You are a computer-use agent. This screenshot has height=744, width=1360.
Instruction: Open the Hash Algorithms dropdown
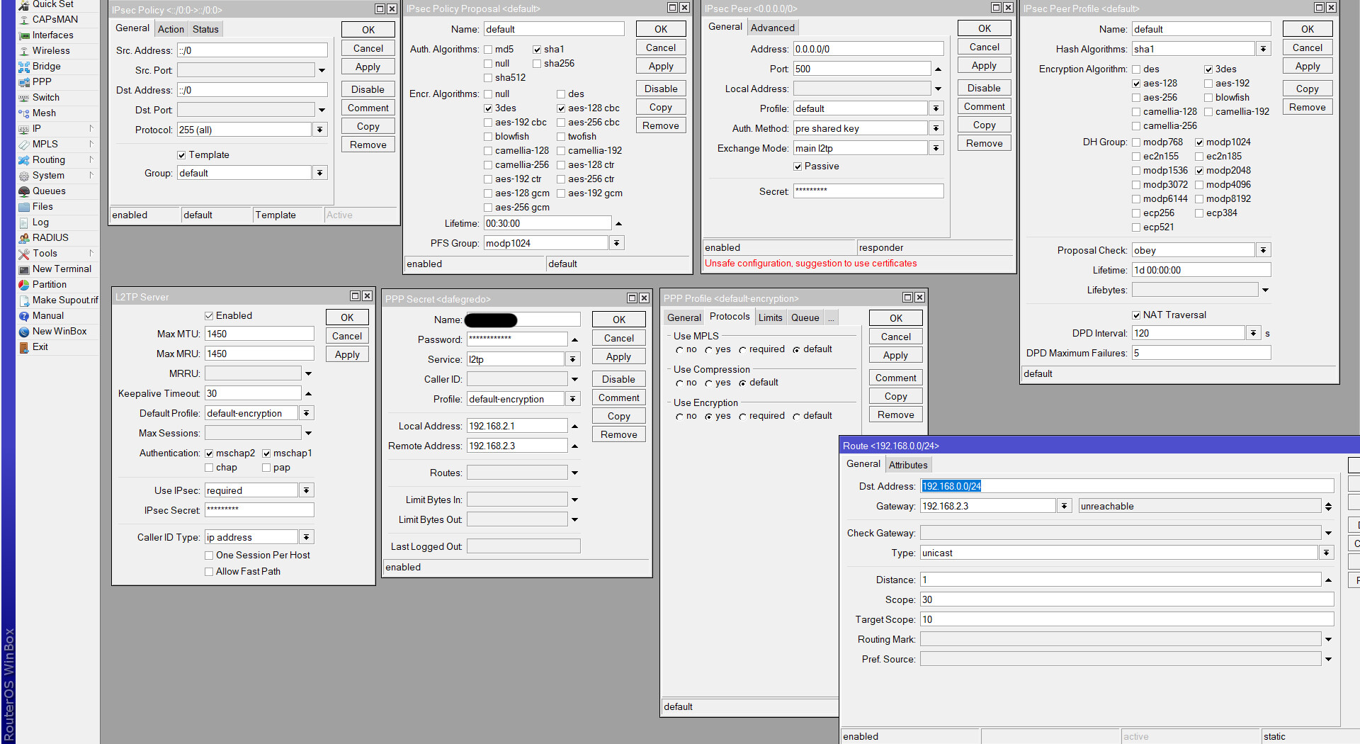pyautogui.click(x=1264, y=49)
